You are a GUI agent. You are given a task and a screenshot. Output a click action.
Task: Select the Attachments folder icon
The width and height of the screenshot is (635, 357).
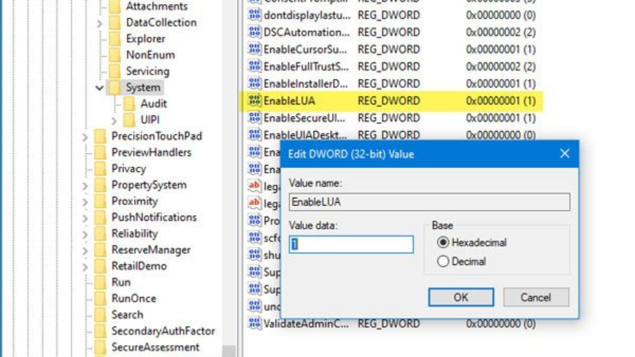(x=114, y=6)
